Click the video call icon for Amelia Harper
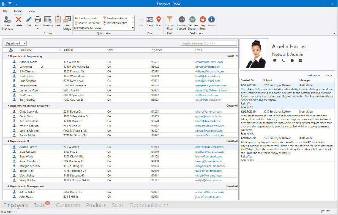Screen dimensions: 338x215 click(292, 61)
